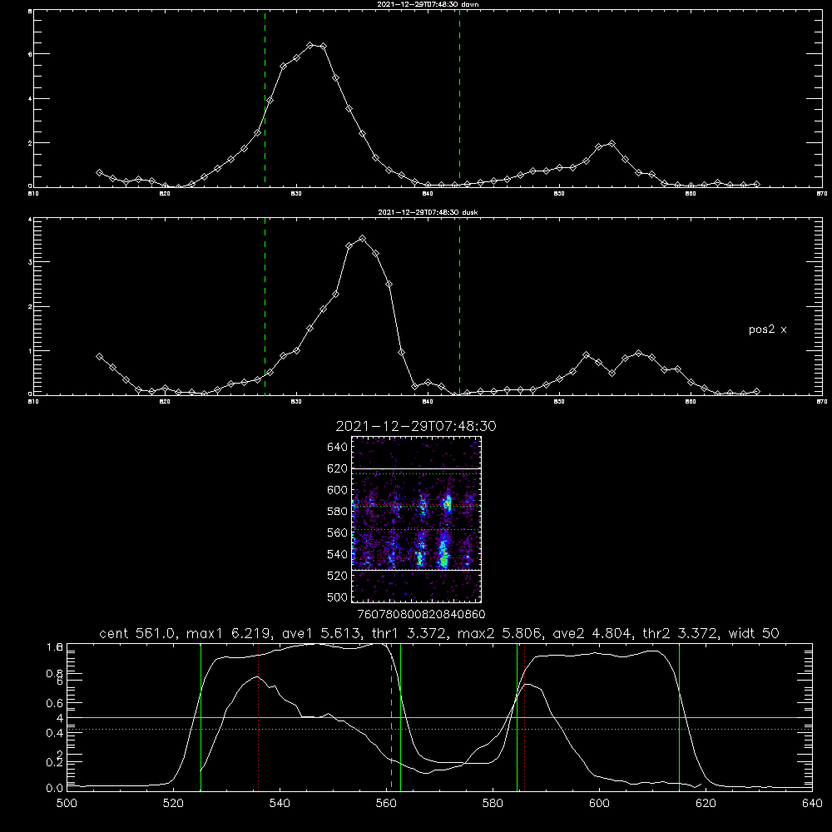
Task: Click the 500 label on heatmap y-axis
Action: (x=338, y=597)
